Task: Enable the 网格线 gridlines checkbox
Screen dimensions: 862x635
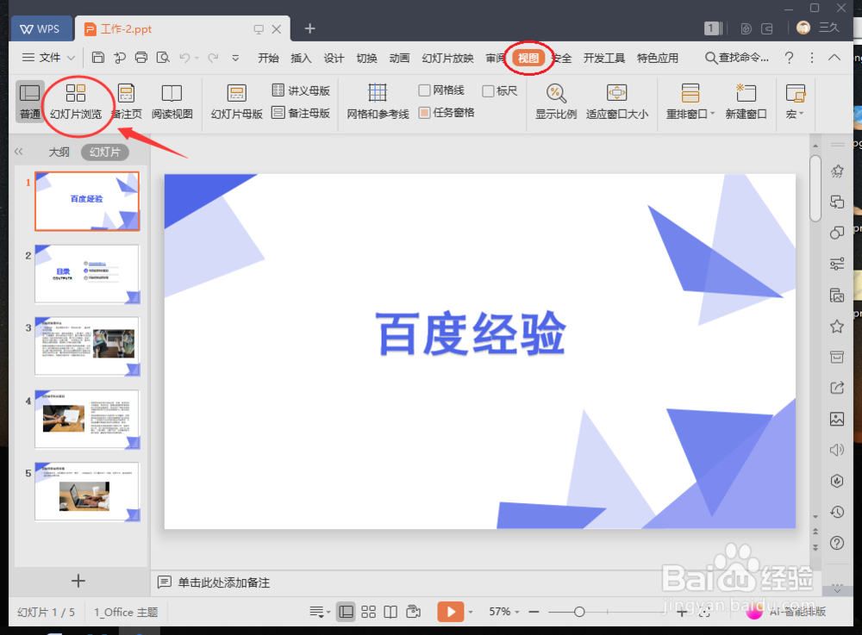Action: point(424,90)
